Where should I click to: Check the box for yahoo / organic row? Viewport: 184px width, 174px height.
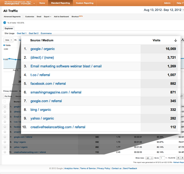click(5, 147)
